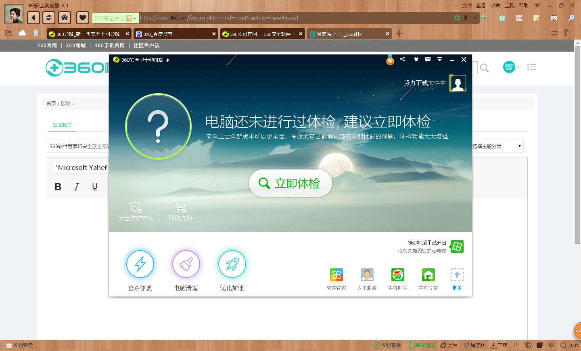Click the post title input field
This screenshot has width=581, height=351.
click(79, 146)
